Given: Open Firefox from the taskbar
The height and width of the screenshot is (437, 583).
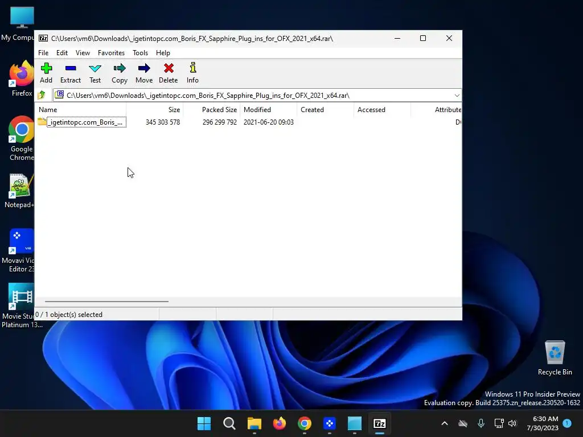Looking at the screenshot, I should (x=279, y=423).
